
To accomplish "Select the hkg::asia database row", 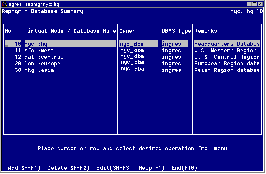I will tap(39, 70).
